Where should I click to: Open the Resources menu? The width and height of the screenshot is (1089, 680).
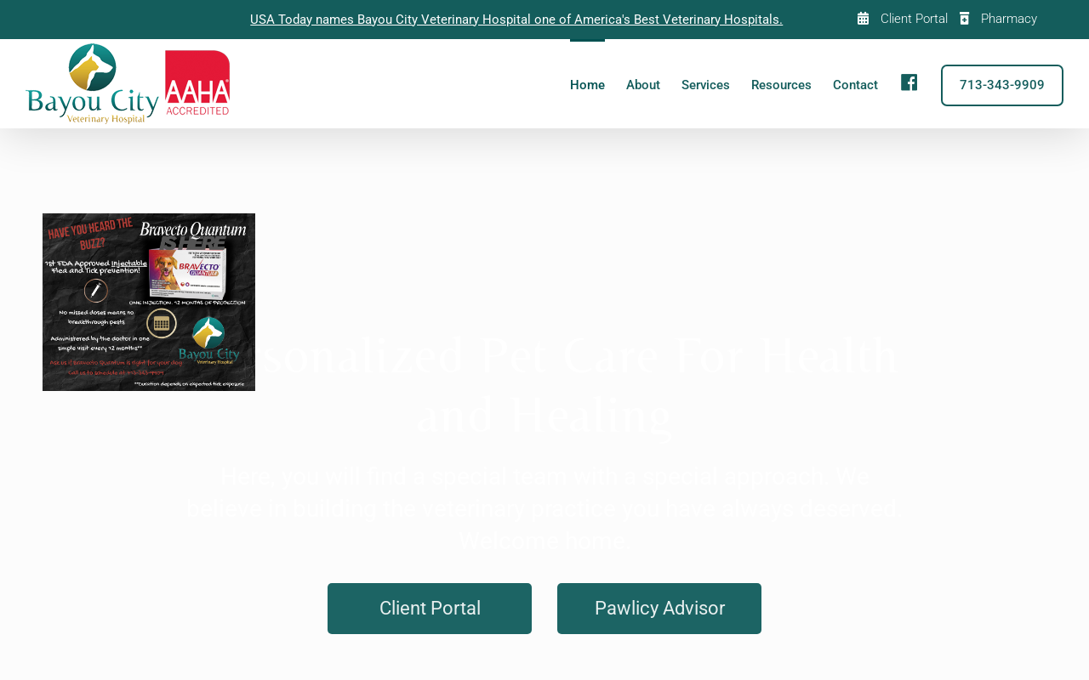click(x=781, y=85)
